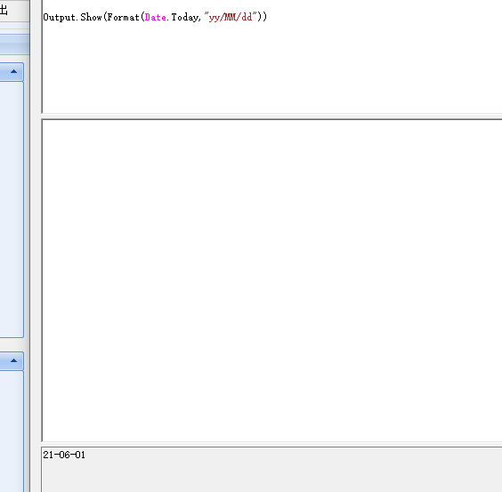Select the magenta "Date" keyword
This screenshot has height=492, width=502.
pyautogui.click(x=155, y=17)
